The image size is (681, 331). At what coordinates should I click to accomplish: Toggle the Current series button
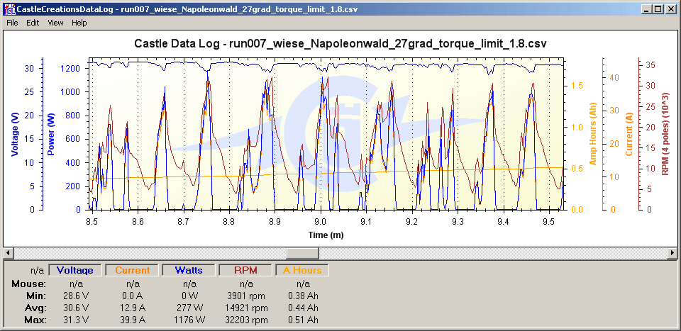(133, 270)
